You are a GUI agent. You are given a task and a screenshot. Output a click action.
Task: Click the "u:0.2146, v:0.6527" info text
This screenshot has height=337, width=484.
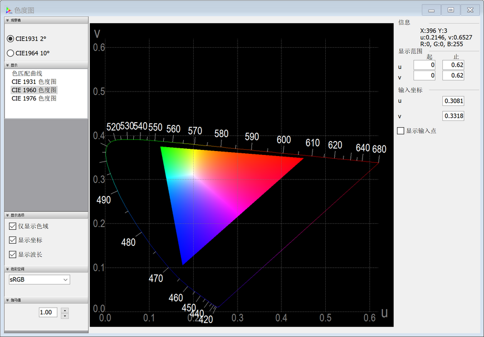pos(446,37)
